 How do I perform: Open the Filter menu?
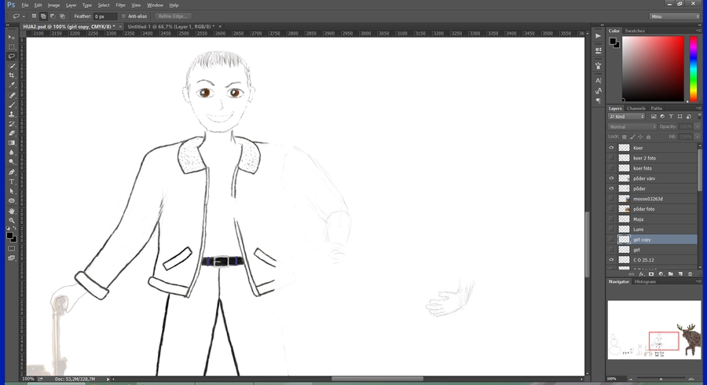(120, 5)
